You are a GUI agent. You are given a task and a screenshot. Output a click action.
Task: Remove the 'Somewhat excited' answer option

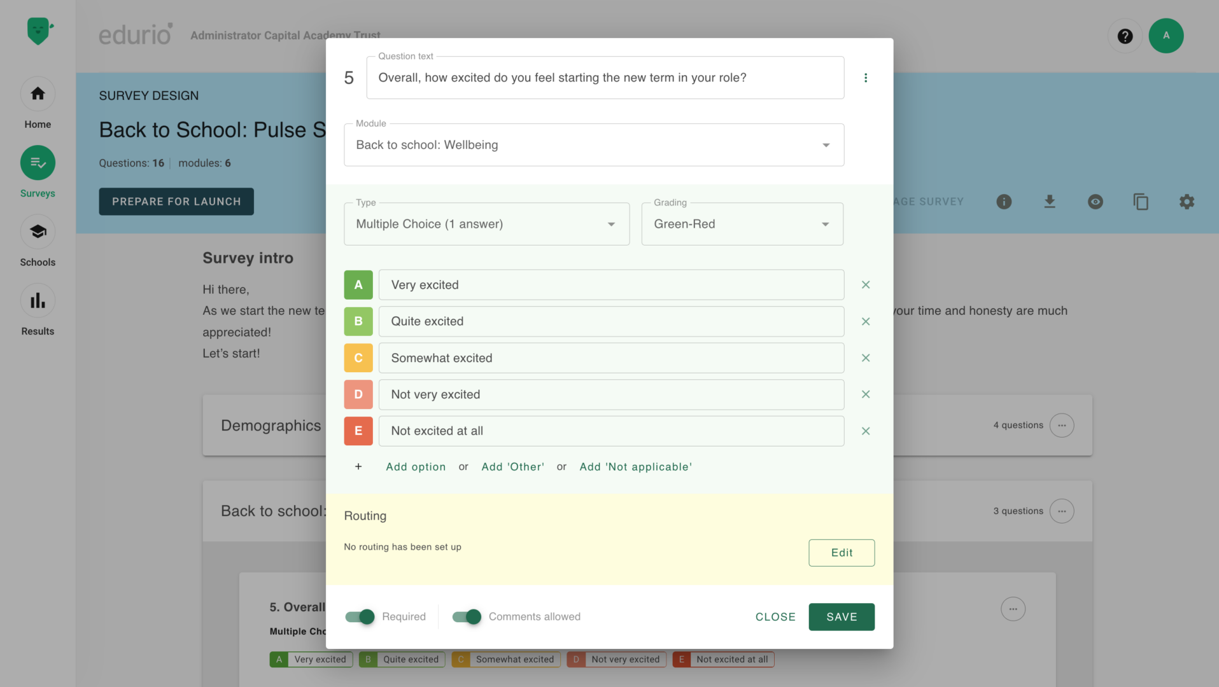866,358
